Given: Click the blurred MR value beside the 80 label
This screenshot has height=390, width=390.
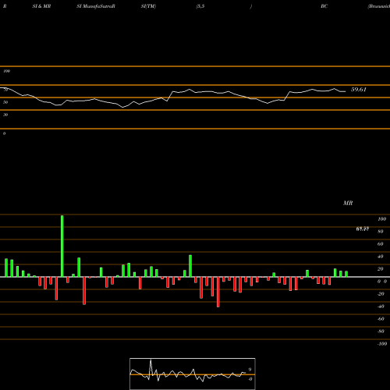Looking at the screenshot, I should [363, 229].
